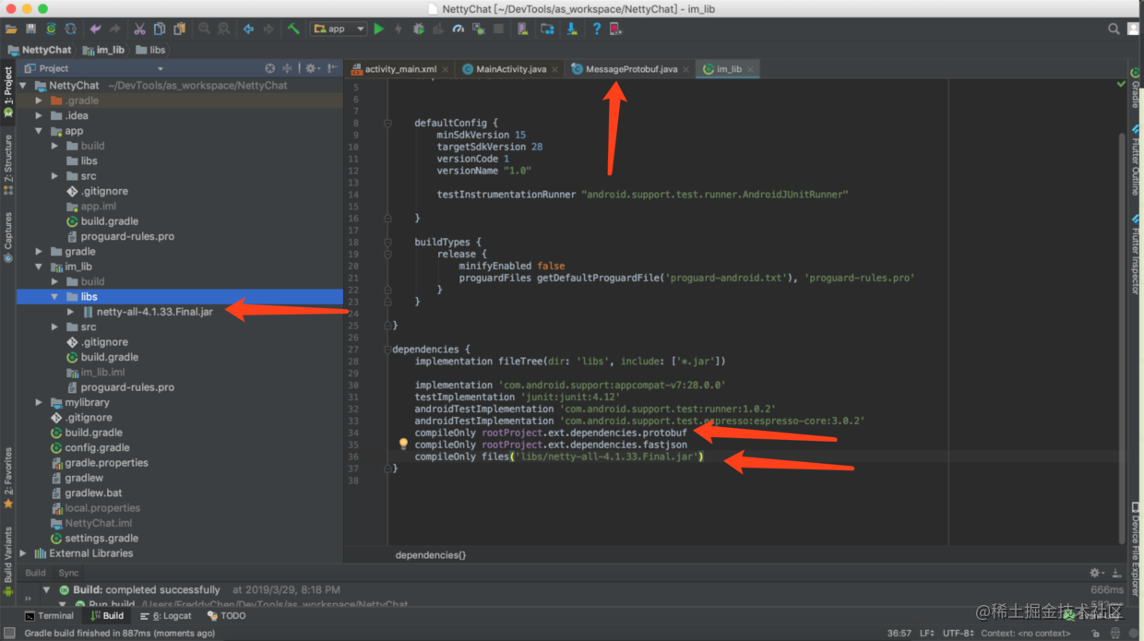Toggle tool window buttons at status bar corner

7,633
